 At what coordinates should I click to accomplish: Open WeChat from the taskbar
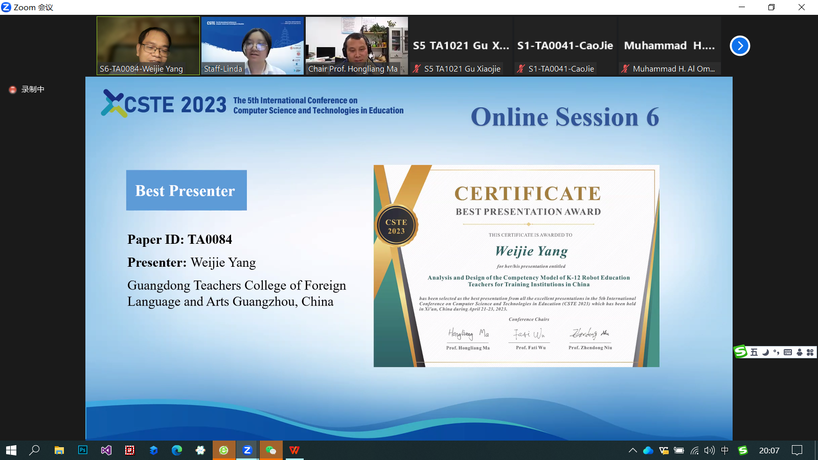click(271, 450)
